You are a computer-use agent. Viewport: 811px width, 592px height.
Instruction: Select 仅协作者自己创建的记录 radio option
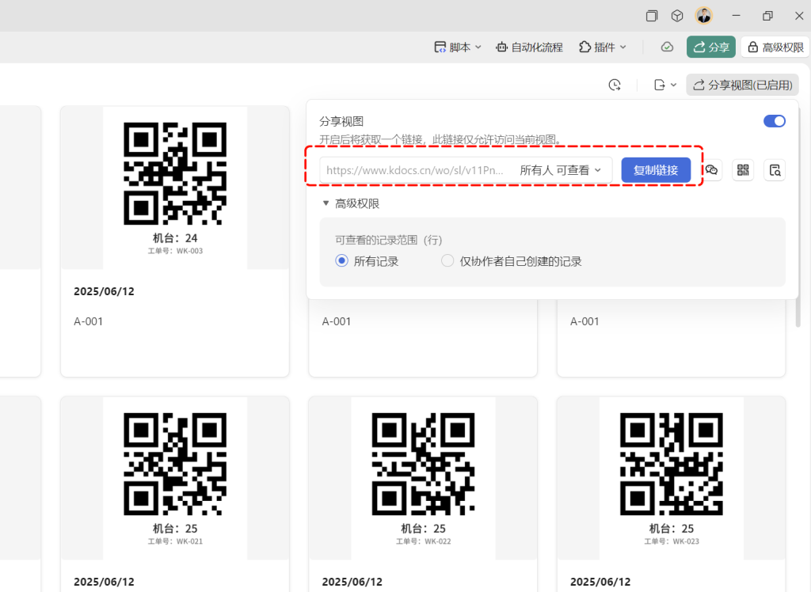click(x=447, y=261)
